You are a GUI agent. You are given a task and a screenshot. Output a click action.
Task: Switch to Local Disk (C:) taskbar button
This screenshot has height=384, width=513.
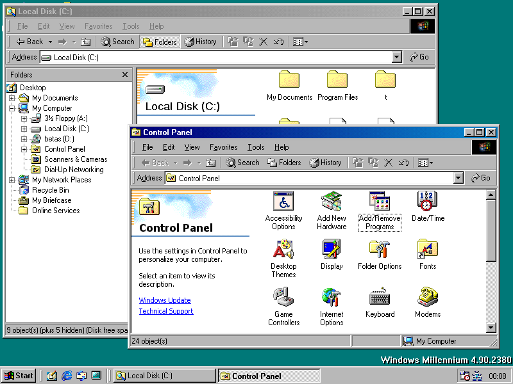point(165,376)
